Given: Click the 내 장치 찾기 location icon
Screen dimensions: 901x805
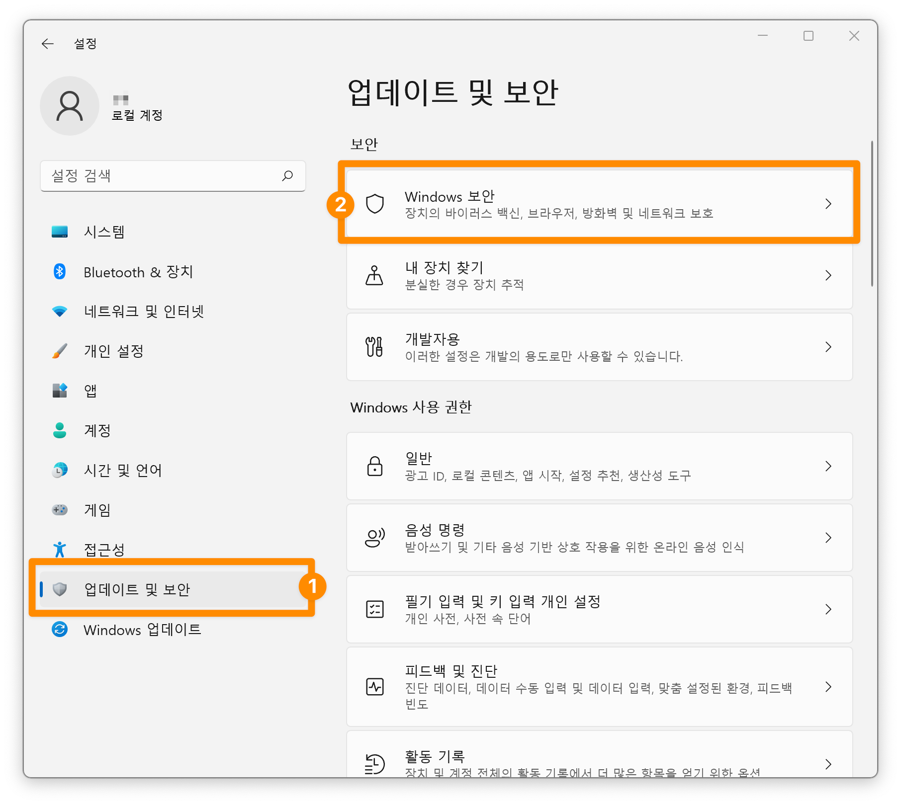Looking at the screenshot, I should (374, 275).
